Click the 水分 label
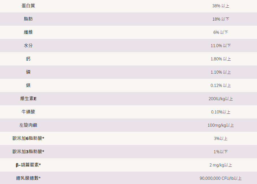The width and height of the screenshot is (257, 184). pos(28,46)
